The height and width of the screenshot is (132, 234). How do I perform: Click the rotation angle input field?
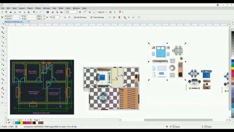click(x=56, y=17)
